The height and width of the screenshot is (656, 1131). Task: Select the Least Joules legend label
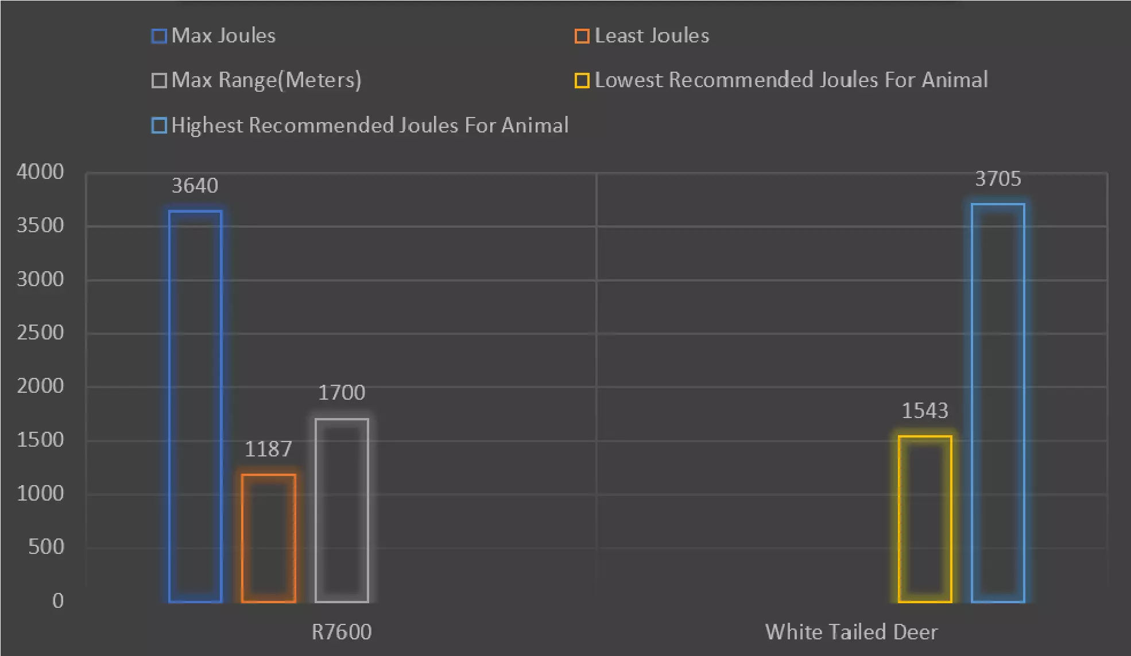652,36
